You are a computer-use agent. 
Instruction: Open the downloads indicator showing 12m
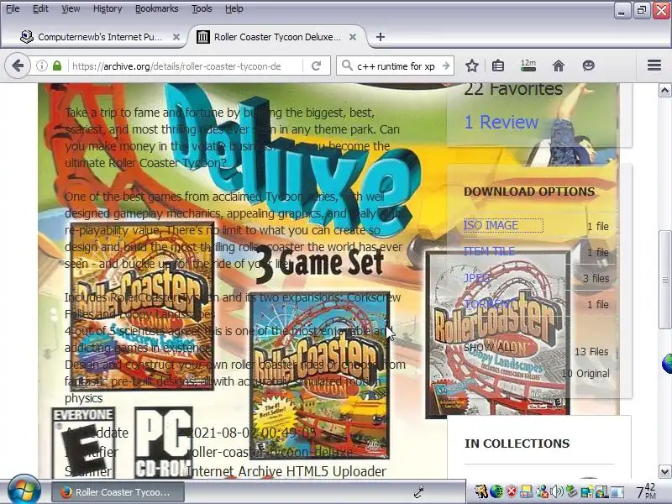(x=528, y=66)
